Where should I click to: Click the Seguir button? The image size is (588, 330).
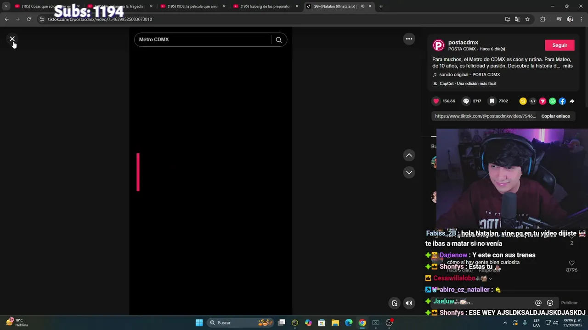(x=560, y=45)
